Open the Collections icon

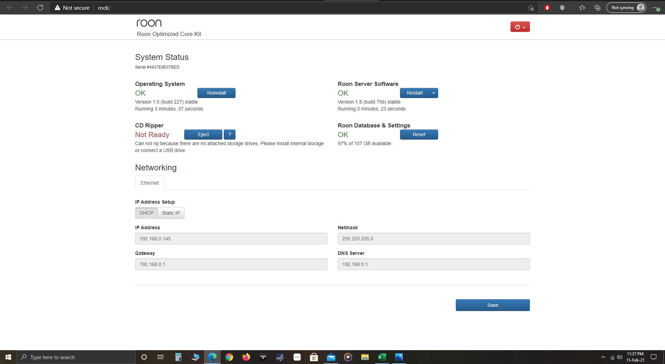(x=597, y=8)
